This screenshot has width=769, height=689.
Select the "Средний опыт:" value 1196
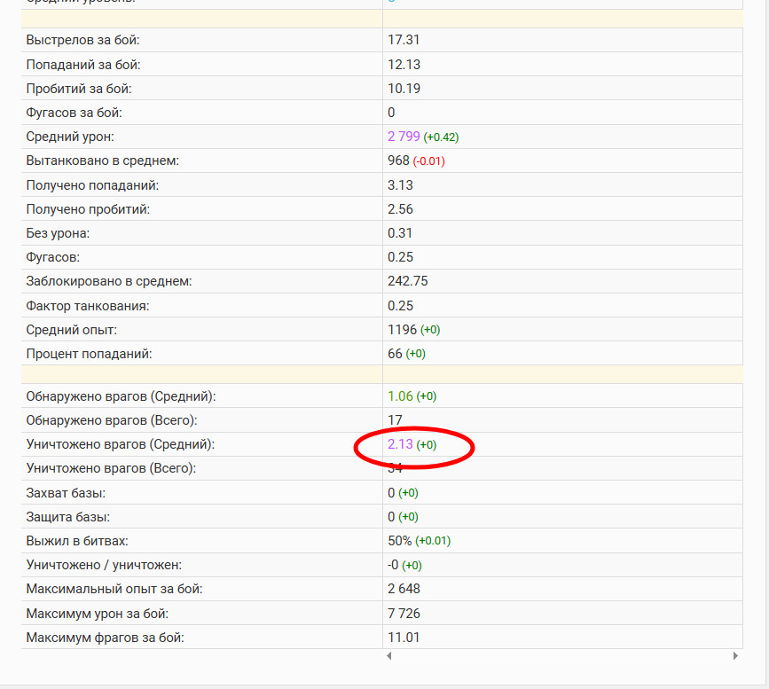coord(402,330)
